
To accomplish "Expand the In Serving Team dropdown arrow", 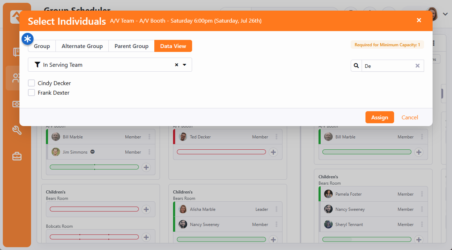I will 184,65.
